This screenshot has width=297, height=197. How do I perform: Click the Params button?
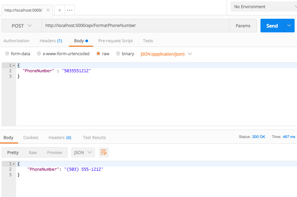243,26
